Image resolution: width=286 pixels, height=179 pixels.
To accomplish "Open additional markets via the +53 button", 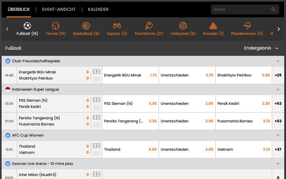I will click(278, 103).
